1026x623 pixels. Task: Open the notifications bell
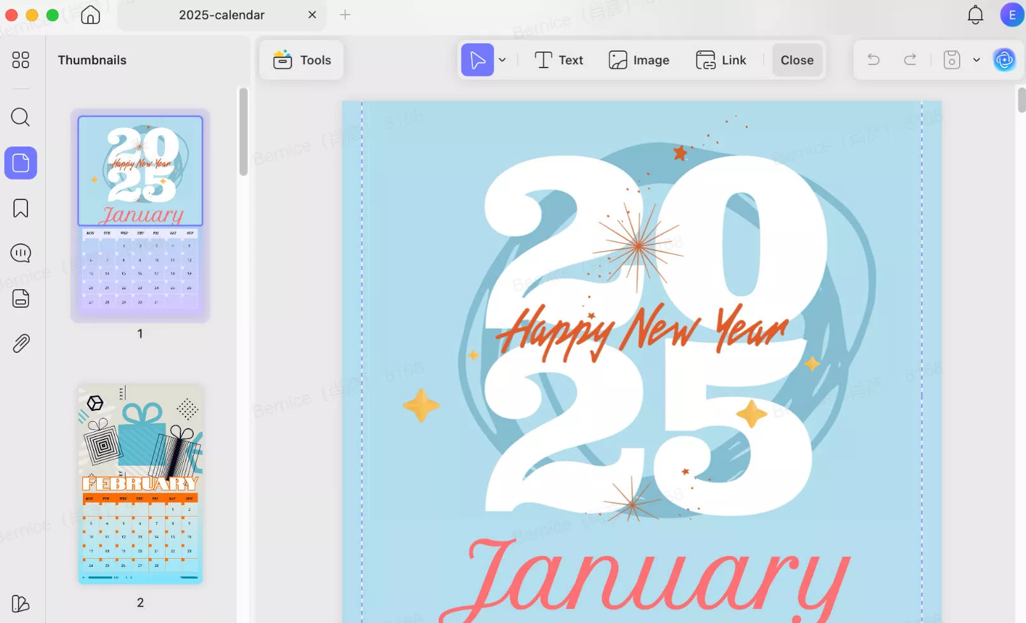[975, 15]
